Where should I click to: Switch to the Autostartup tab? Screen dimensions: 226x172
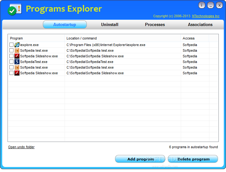(x=65, y=24)
